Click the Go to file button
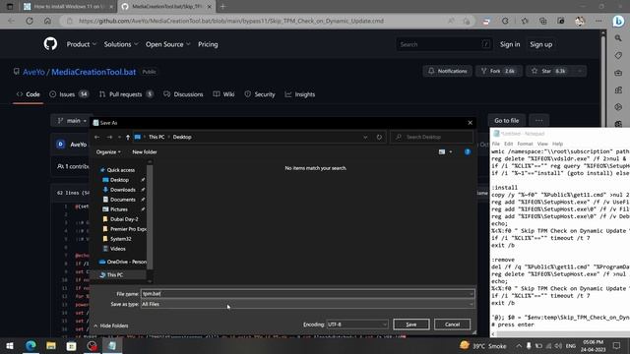 point(506,120)
